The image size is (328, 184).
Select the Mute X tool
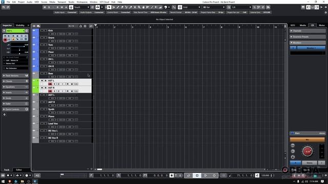(x=135, y=7)
